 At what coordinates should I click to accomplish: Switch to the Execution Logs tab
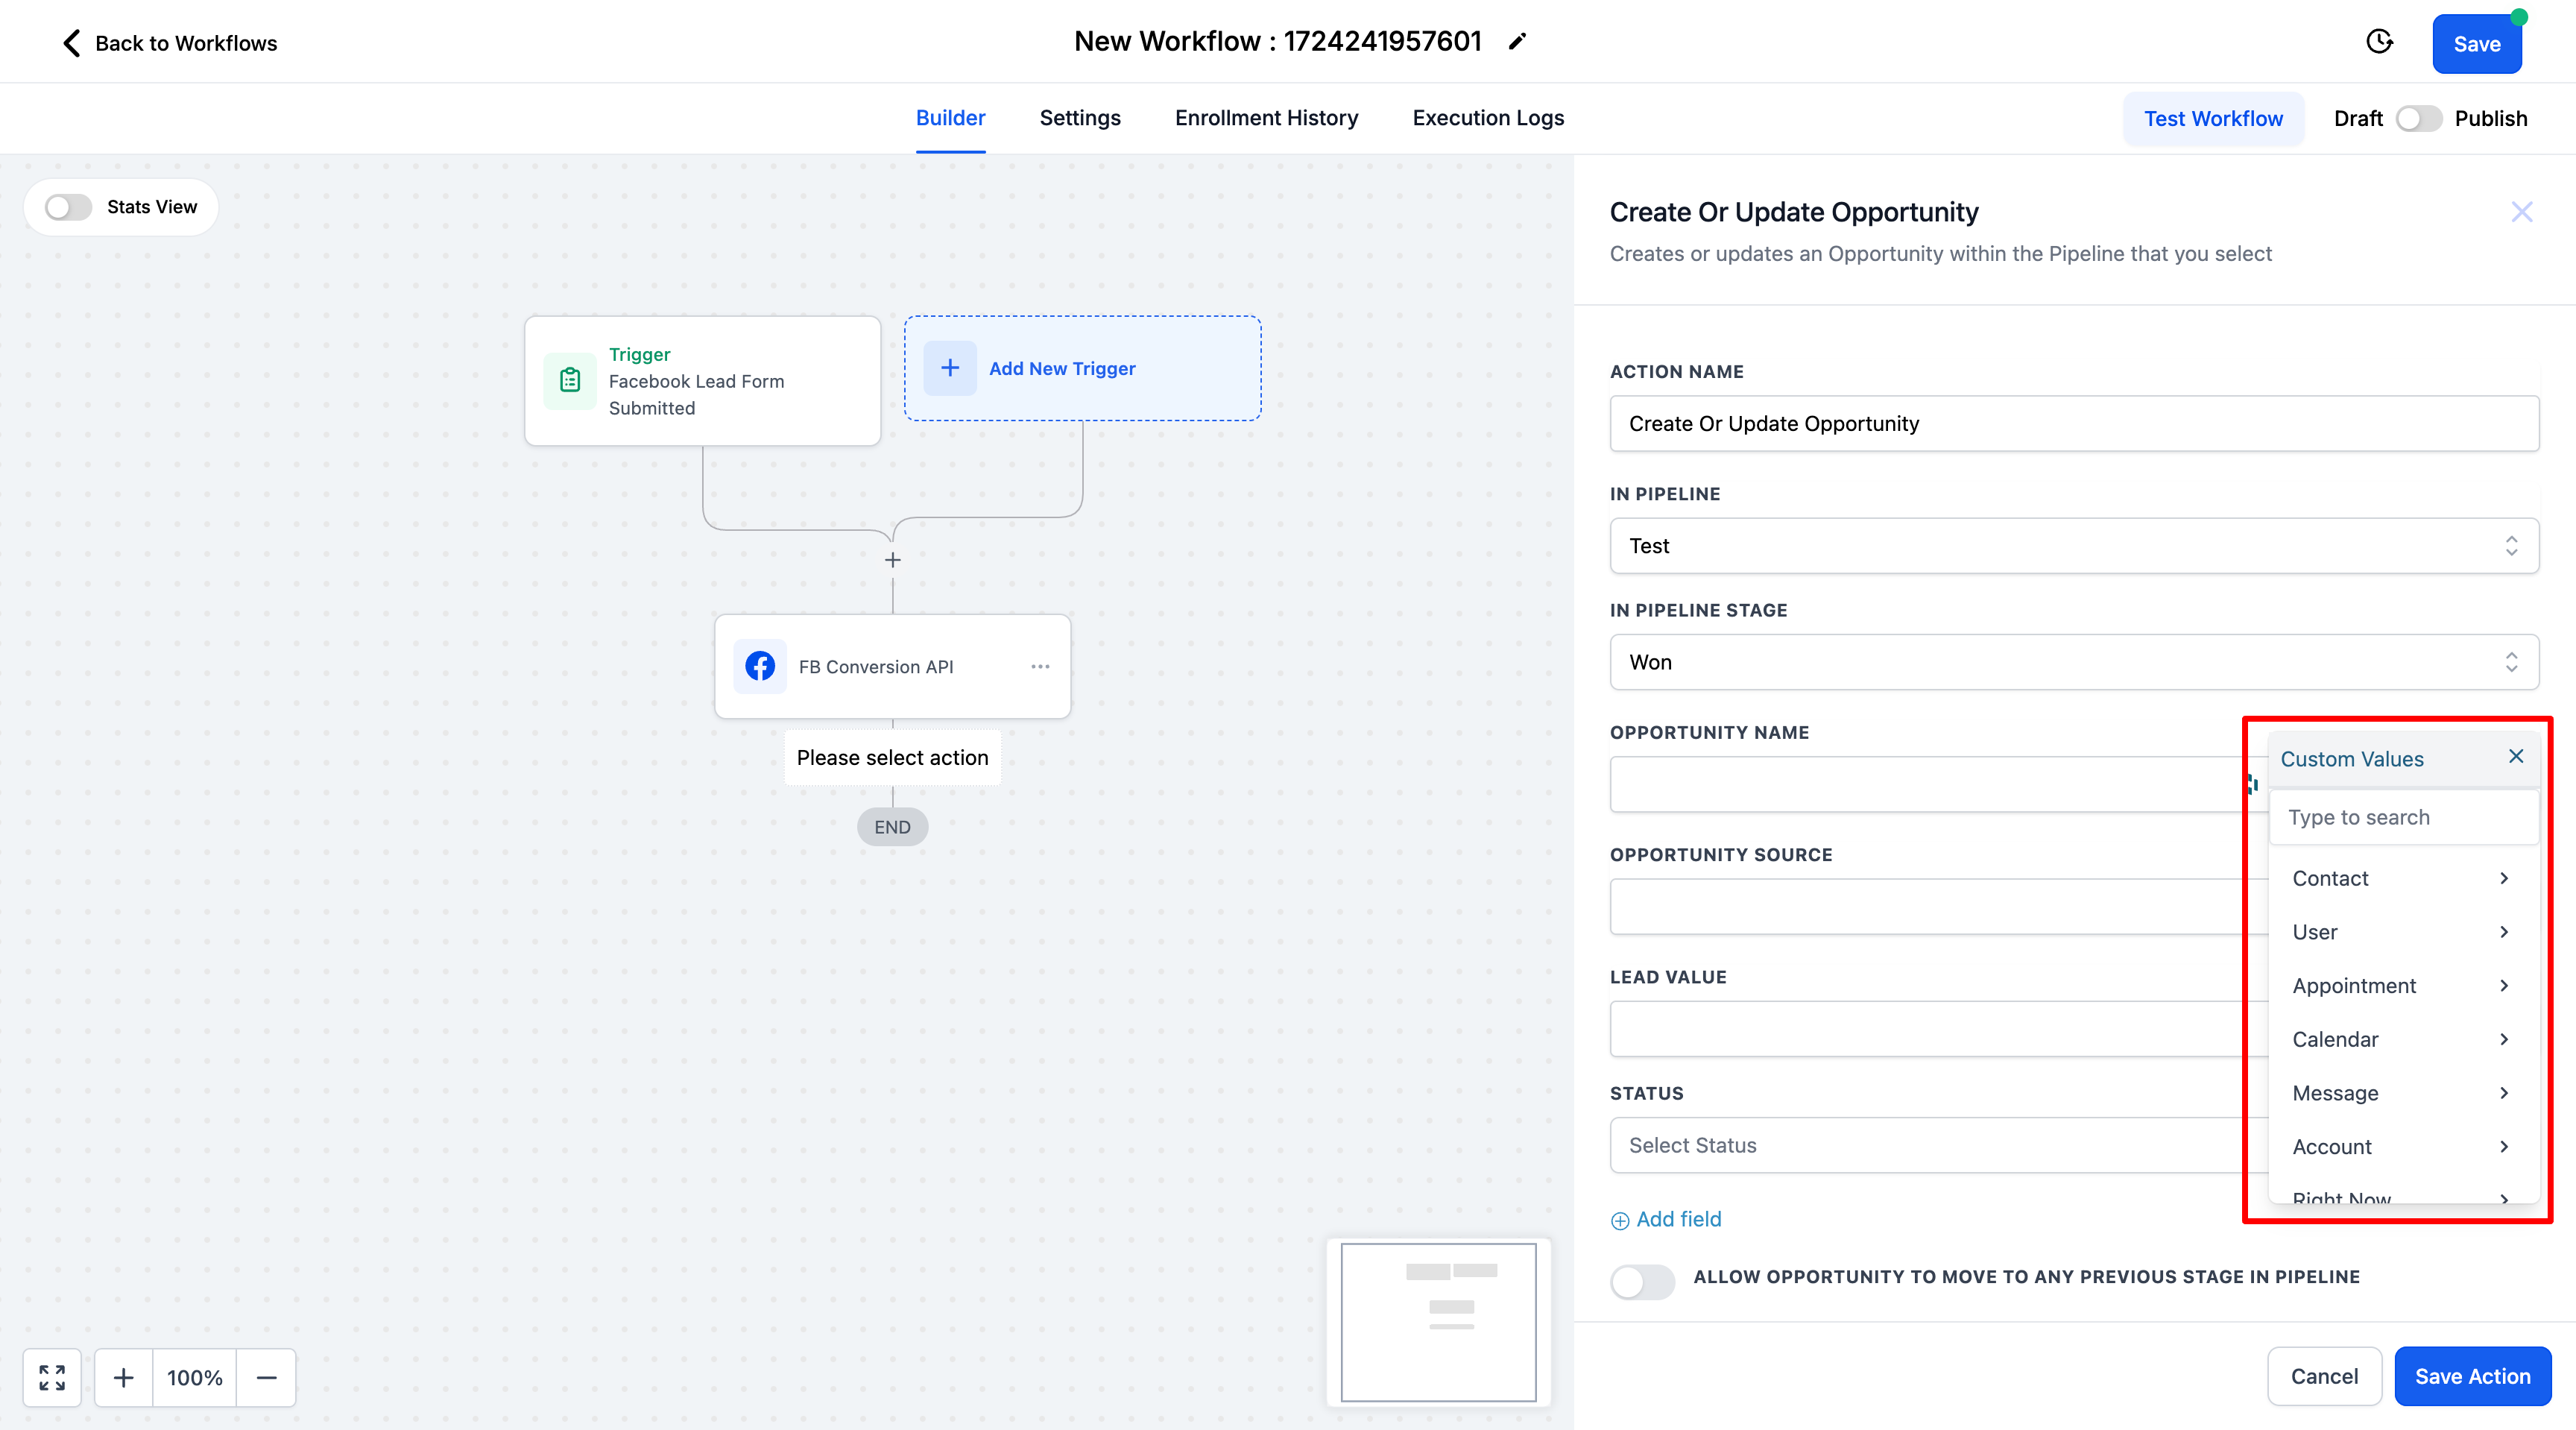tap(1488, 118)
